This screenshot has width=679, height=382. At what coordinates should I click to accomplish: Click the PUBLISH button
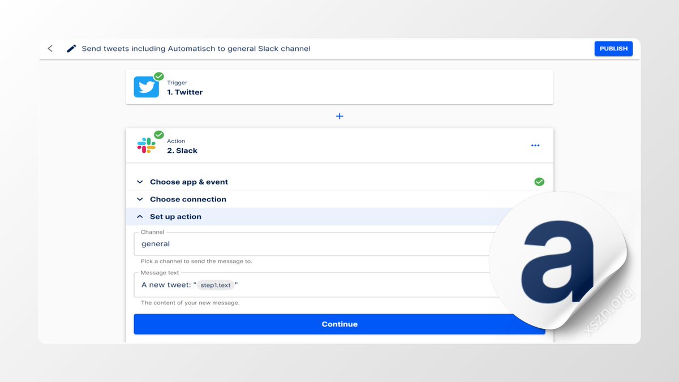613,48
